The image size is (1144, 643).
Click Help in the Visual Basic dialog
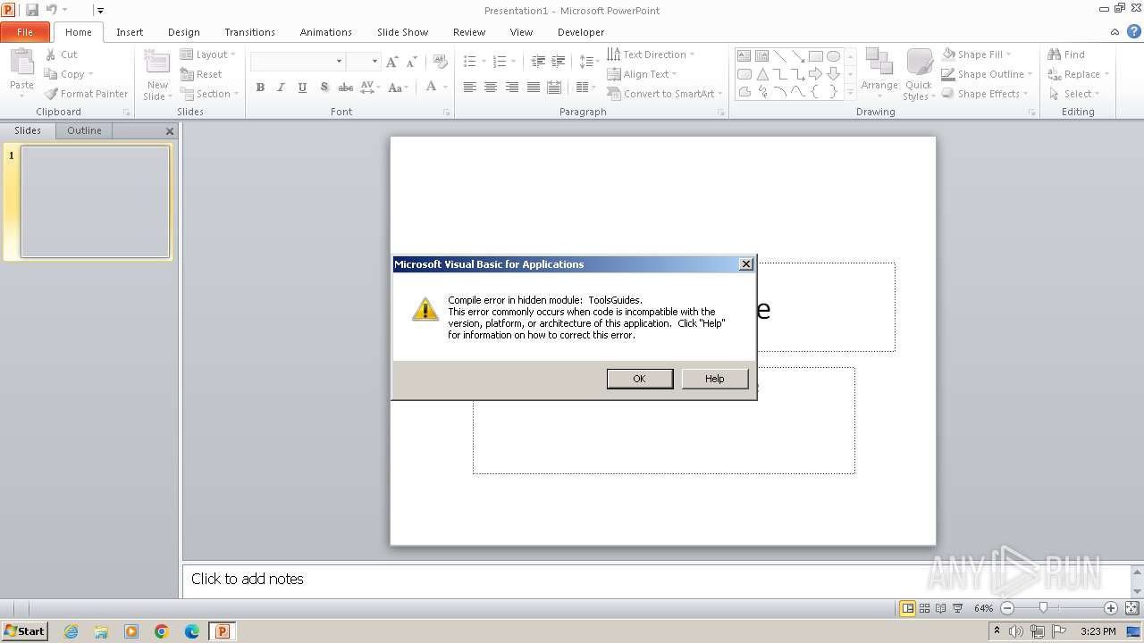point(714,379)
